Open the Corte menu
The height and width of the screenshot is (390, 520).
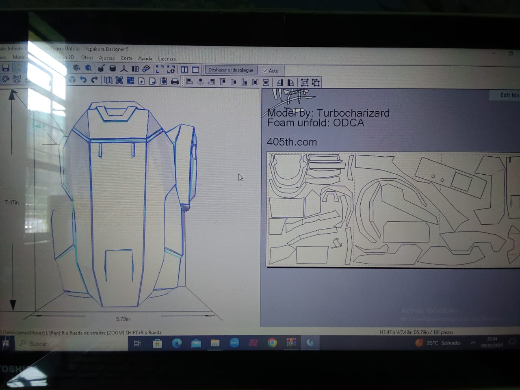pyautogui.click(x=126, y=58)
